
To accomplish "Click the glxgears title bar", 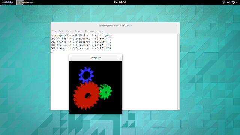I will pyautogui.click(x=96, y=58).
